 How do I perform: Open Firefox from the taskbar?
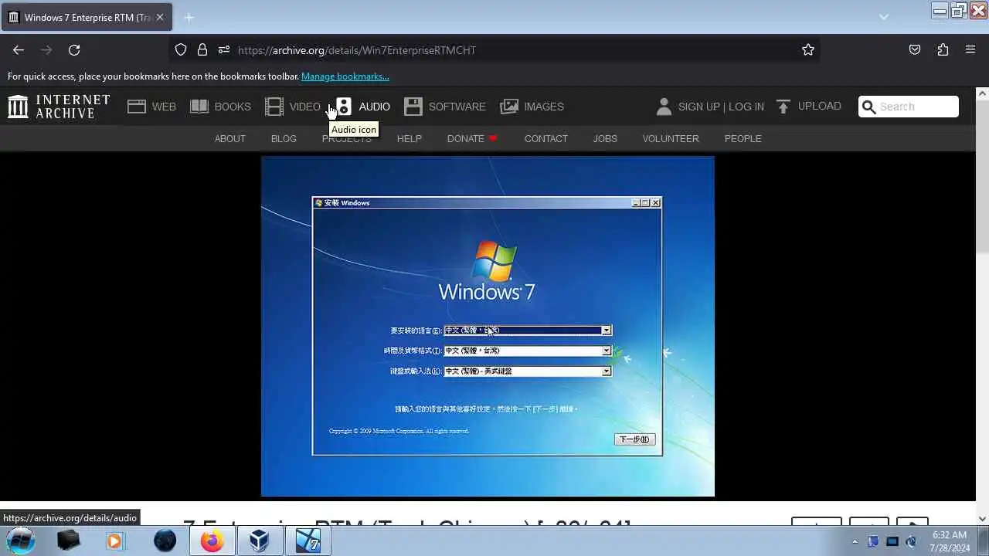(212, 541)
